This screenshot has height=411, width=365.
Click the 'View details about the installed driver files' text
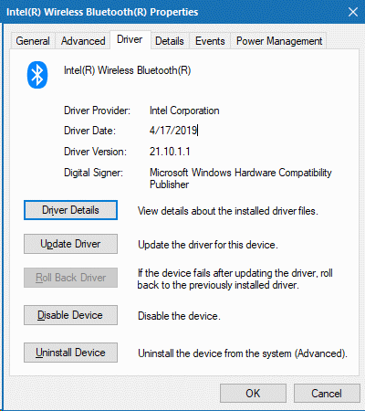point(228,211)
